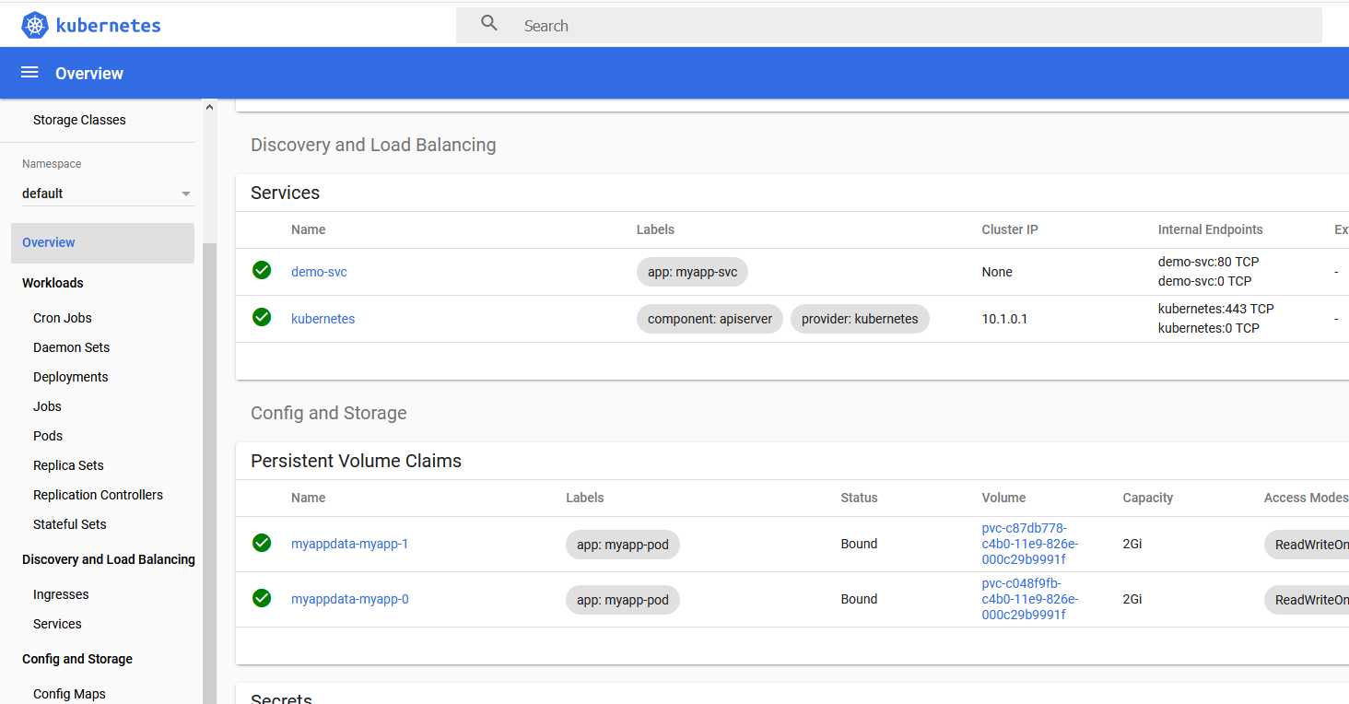The image size is (1349, 704).
Task: Click the Internal Endpoints column header
Action: coord(1210,229)
